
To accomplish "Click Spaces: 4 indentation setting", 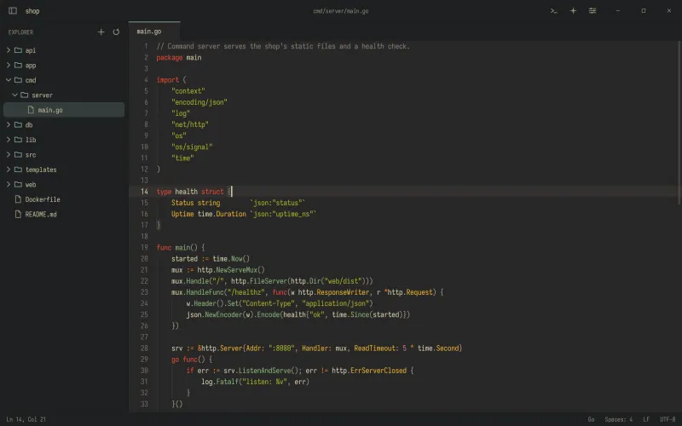I will pyautogui.click(x=619, y=419).
